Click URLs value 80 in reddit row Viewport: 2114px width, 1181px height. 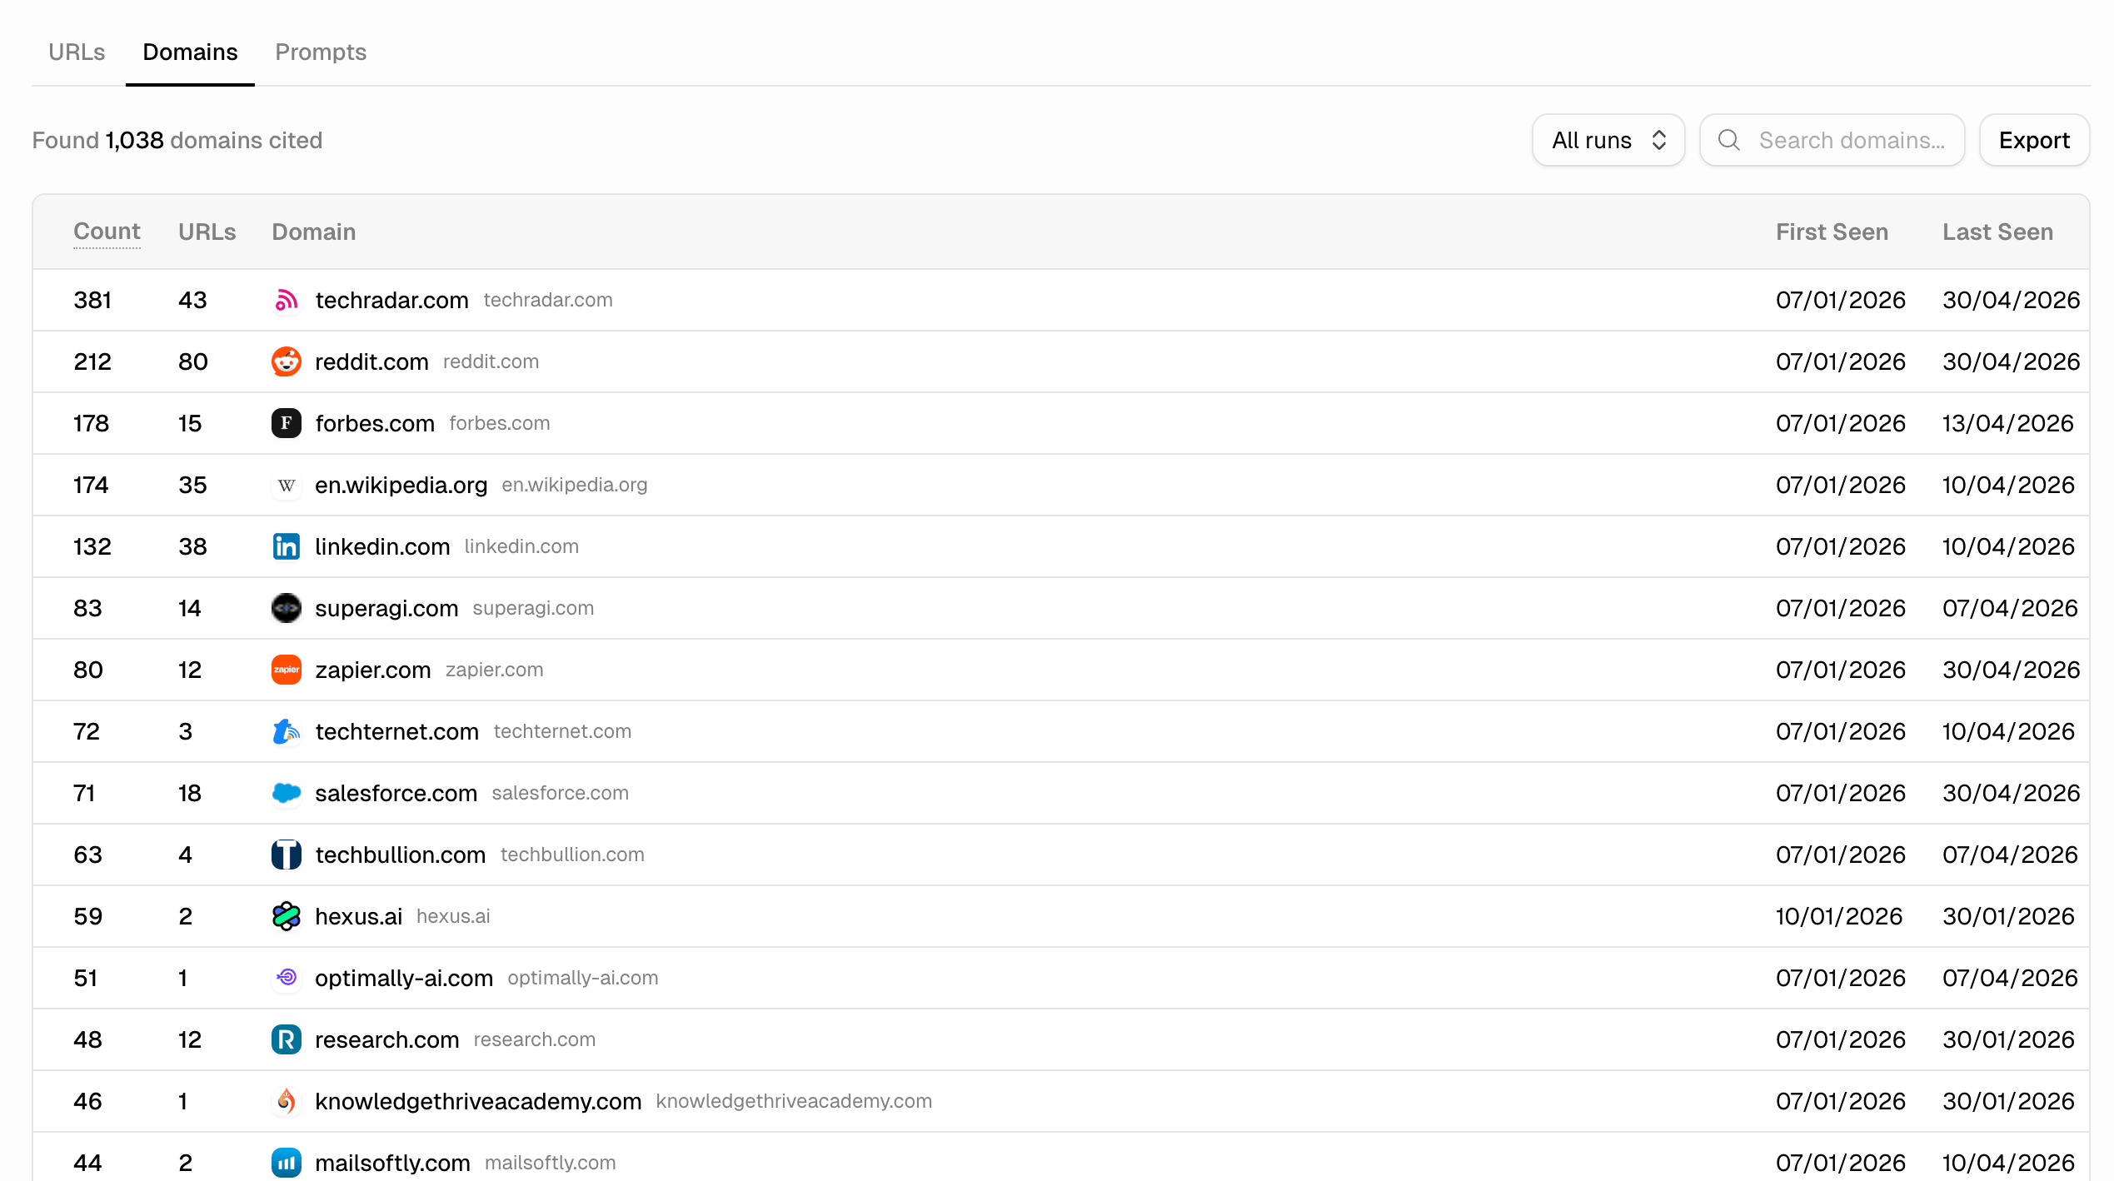[x=192, y=361]
